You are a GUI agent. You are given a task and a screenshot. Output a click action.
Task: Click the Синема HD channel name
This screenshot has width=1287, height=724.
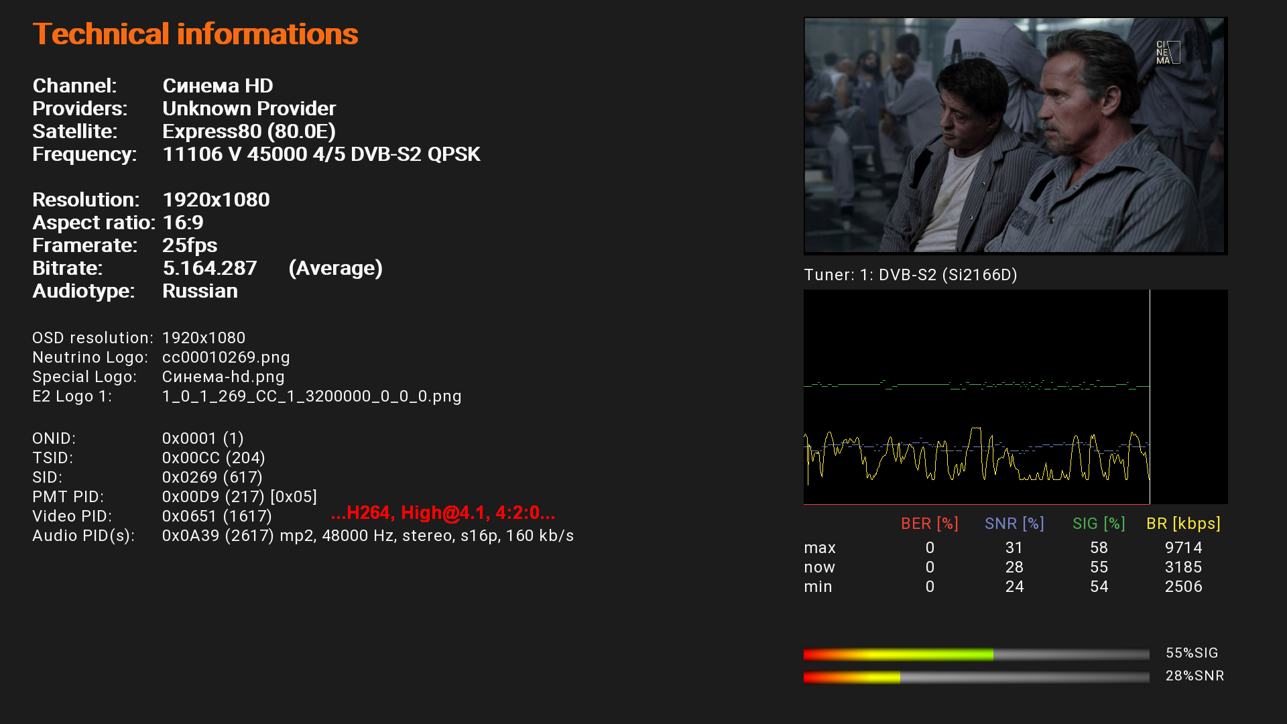[x=218, y=86]
